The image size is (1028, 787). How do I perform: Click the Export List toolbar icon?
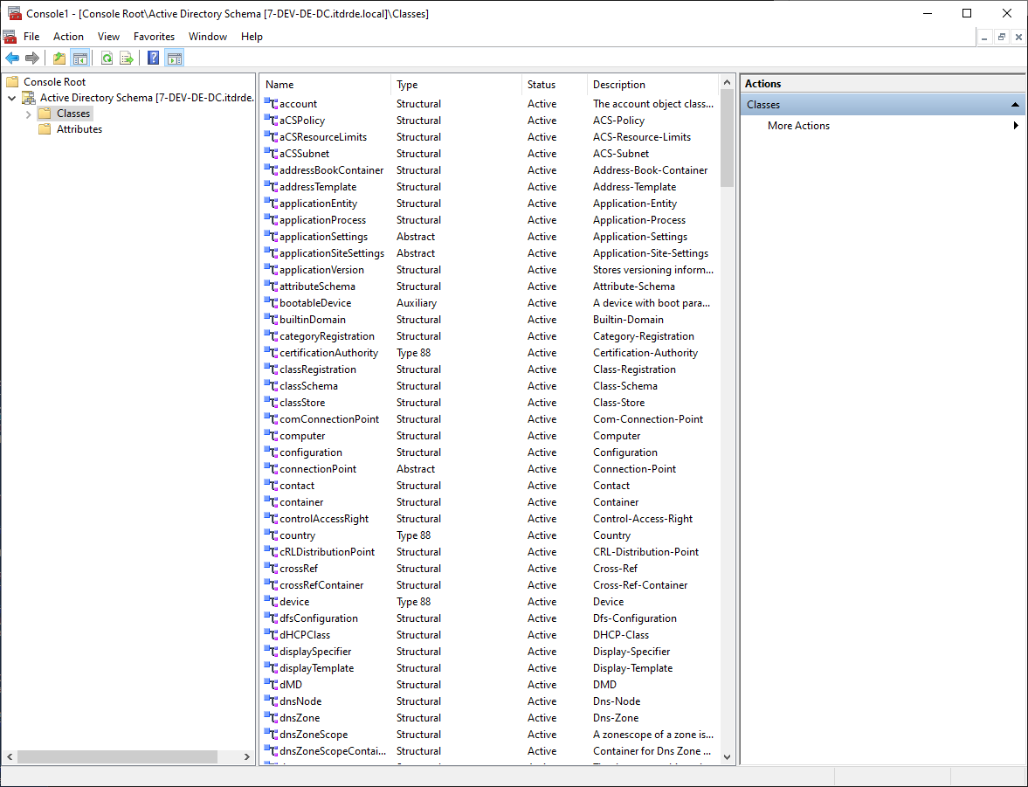(x=127, y=59)
